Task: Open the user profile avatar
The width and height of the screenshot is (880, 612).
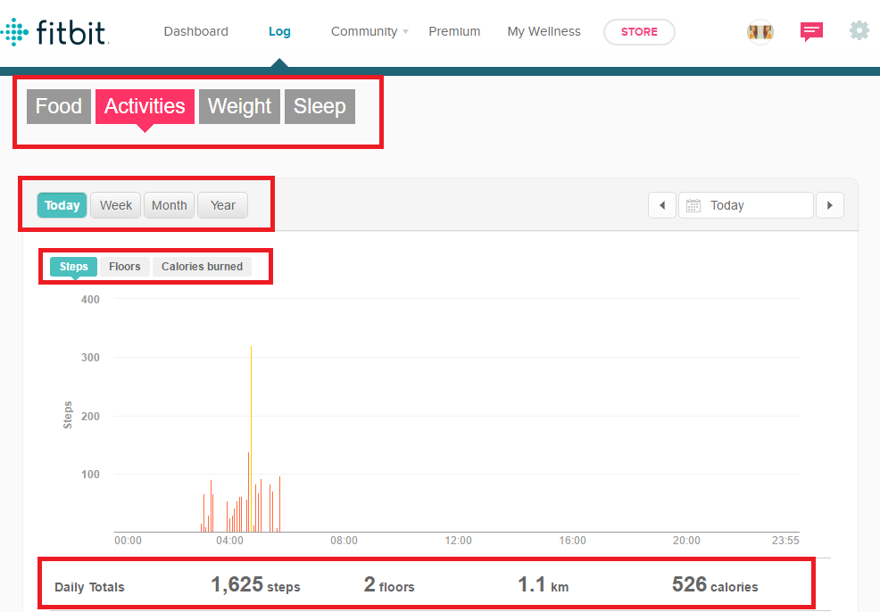Action: point(760,31)
